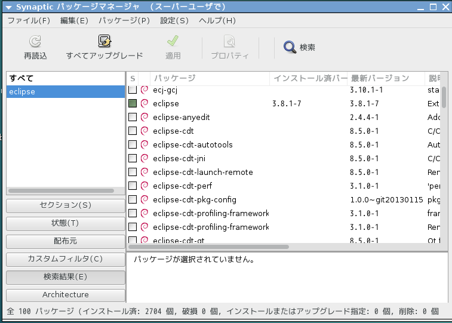Click the Debian swirl icon for eclipse-cdt-perf
452x323 pixels.
[x=144, y=186]
